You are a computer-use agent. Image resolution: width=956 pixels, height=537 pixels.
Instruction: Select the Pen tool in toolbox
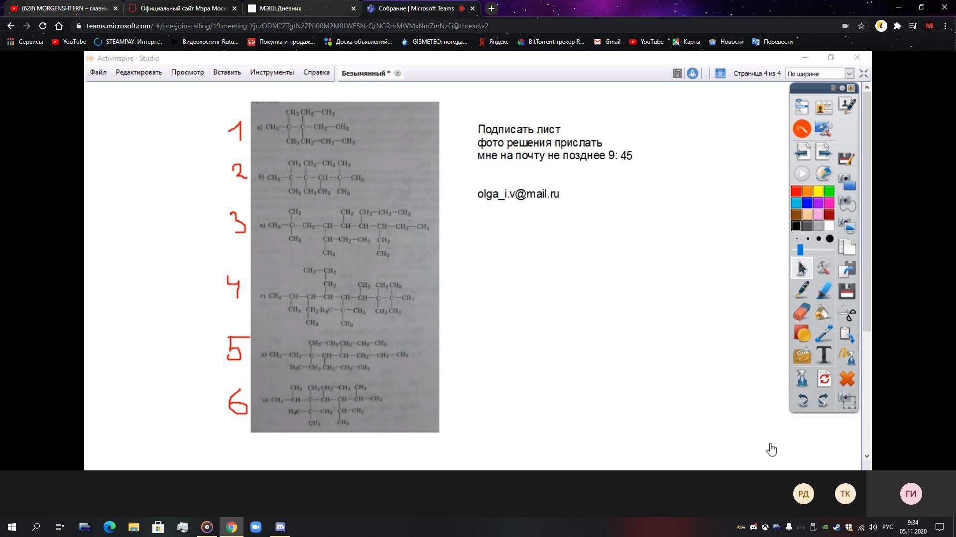pos(802,290)
